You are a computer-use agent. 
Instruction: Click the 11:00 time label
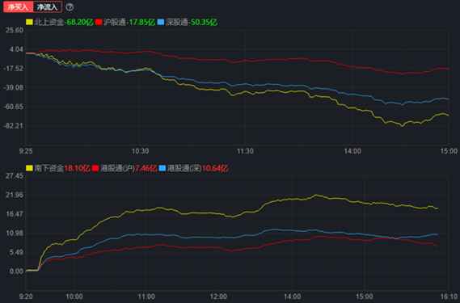click(x=146, y=297)
